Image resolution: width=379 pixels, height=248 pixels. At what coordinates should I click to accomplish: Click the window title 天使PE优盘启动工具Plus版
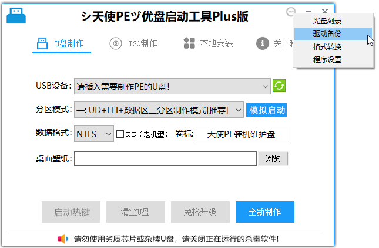pos(165,16)
